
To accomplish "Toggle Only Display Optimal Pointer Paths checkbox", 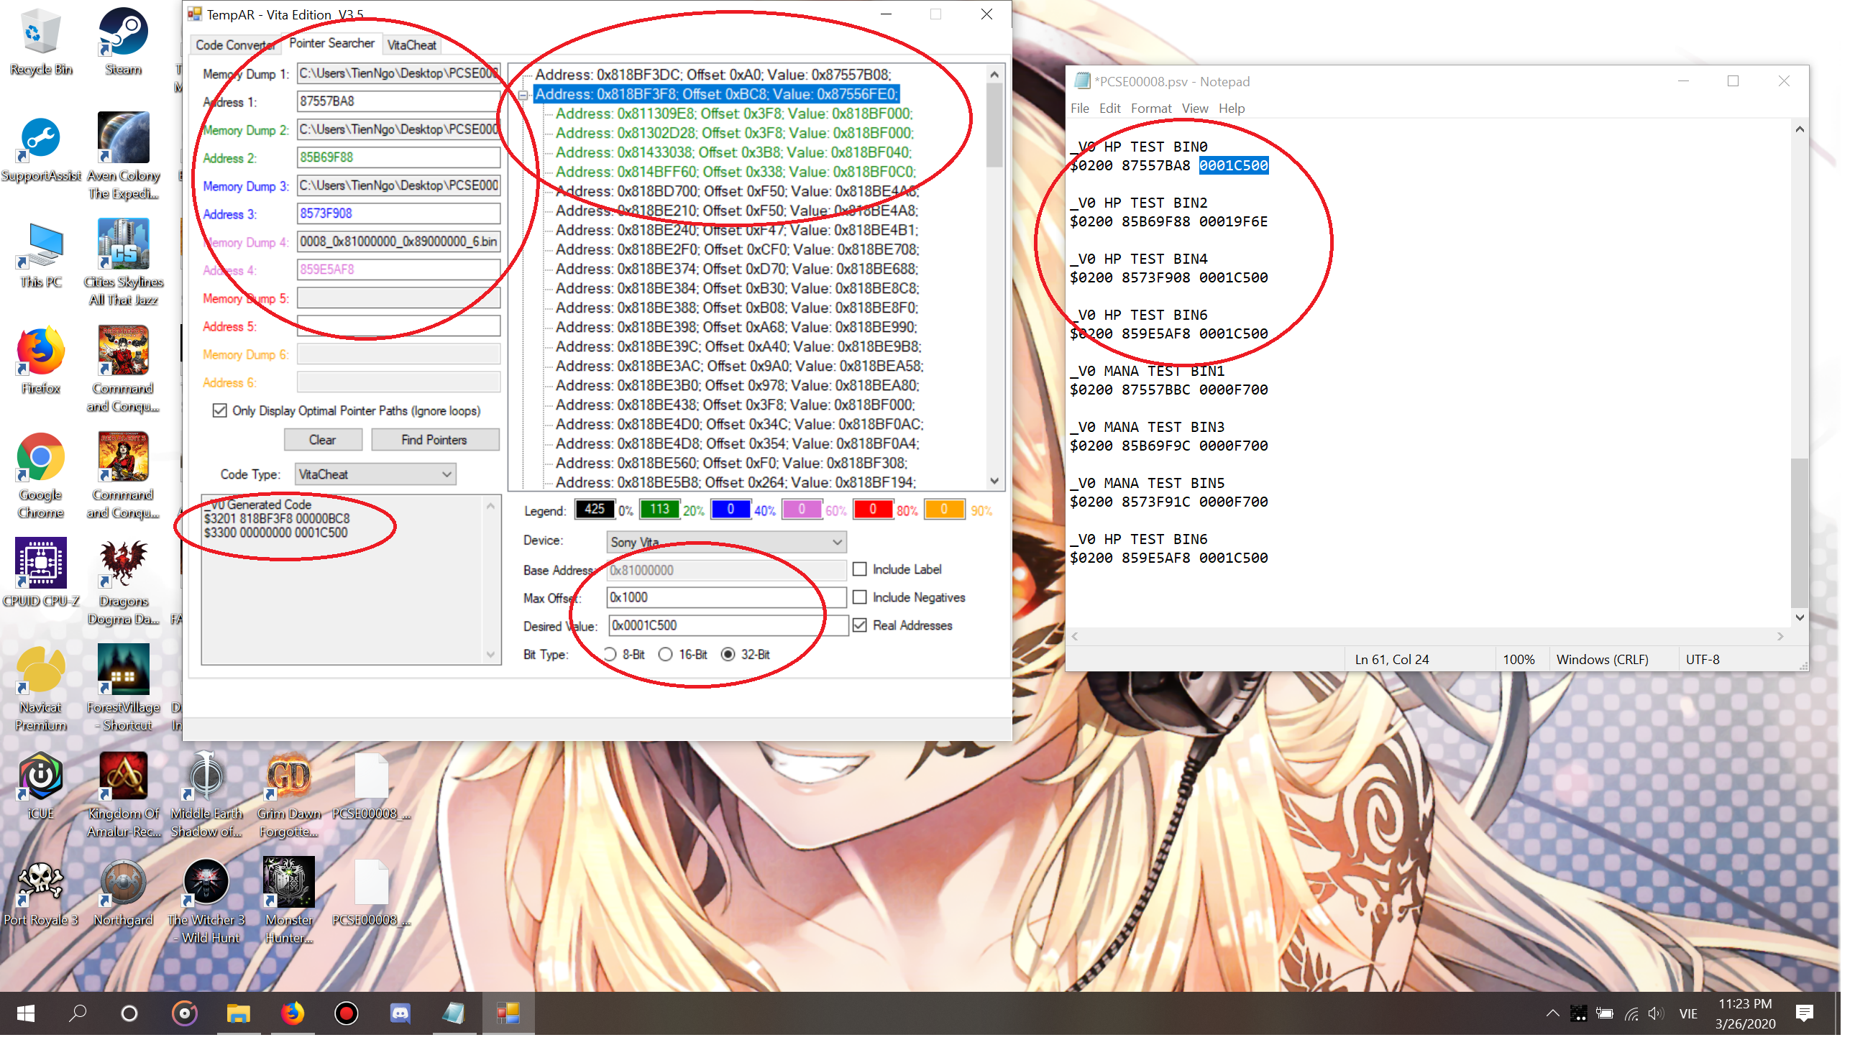I will tap(219, 411).
